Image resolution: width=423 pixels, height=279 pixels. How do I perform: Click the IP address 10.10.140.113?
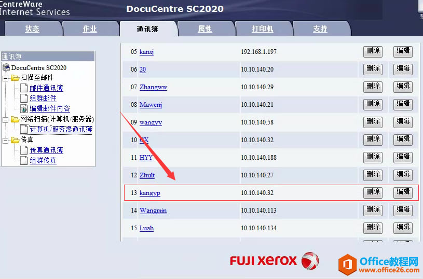coord(258,211)
